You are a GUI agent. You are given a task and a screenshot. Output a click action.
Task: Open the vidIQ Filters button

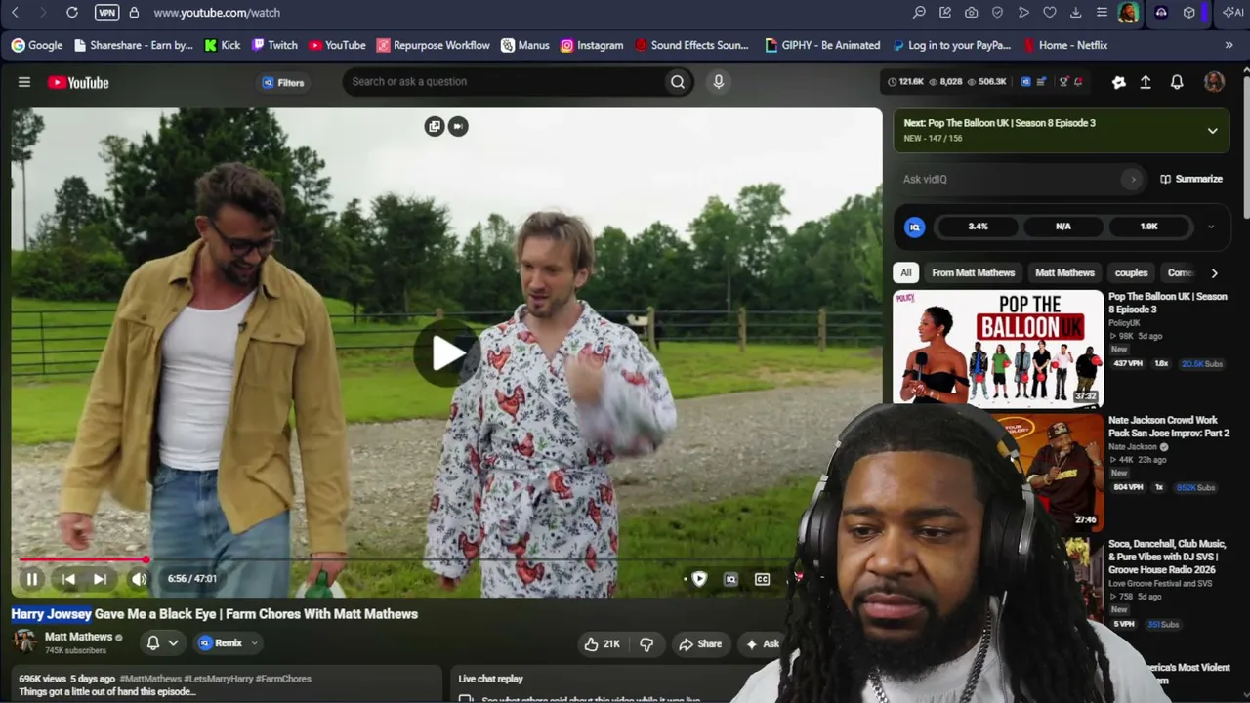coord(283,82)
